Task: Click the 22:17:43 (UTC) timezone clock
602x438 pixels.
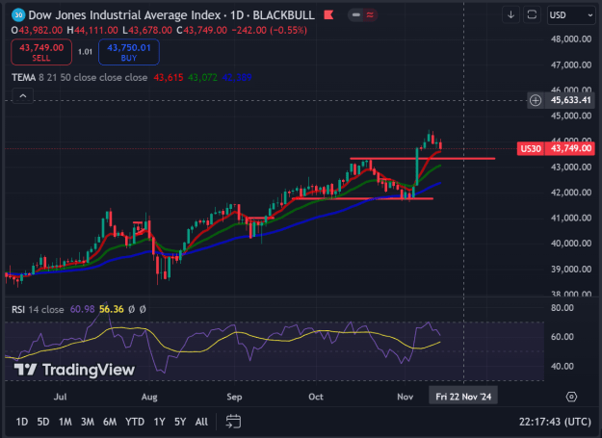Action: (555, 422)
